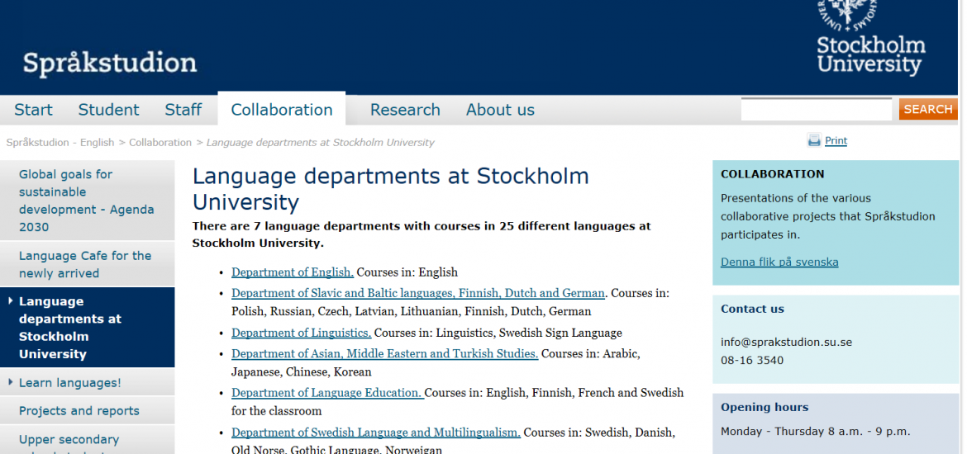The height and width of the screenshot is (454, 967).
Task: Click the current breadcrumb Language departments text
Action: (x=320, y=142)
